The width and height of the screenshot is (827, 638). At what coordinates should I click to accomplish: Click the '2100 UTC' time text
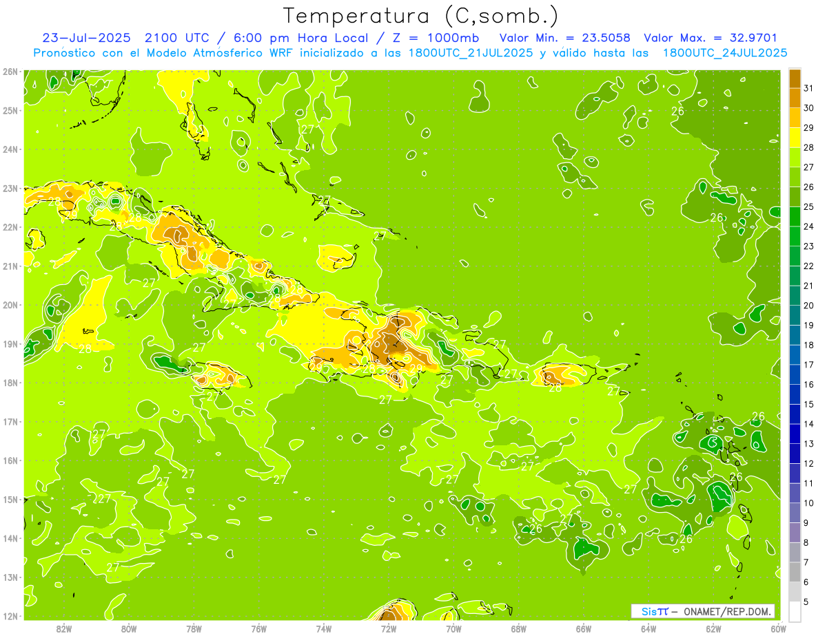178,38
